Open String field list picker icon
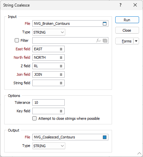The image size is (143, 157). pyautogui.click(x=61, y=83)
